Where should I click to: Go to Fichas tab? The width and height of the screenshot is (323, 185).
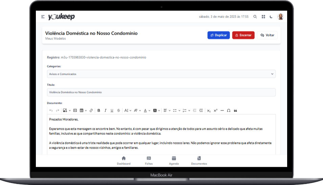(149, 160)
